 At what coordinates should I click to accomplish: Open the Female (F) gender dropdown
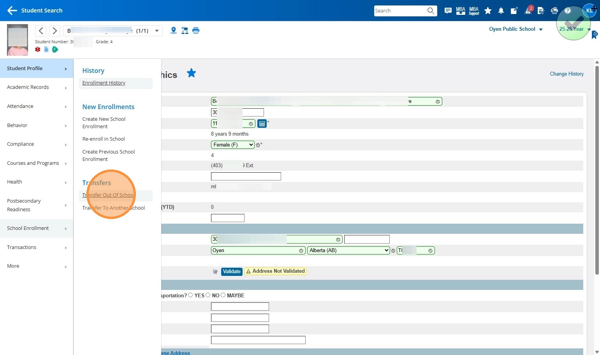click(x=233, y=145)
